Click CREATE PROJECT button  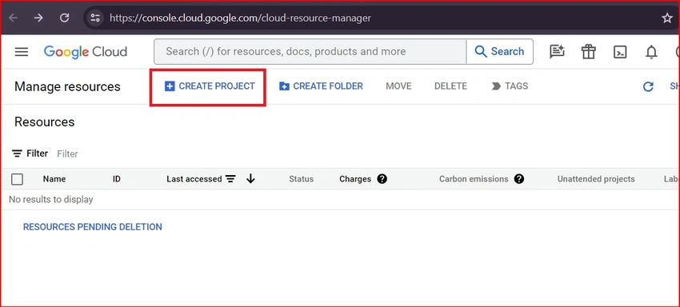click(x=210, y=86)
